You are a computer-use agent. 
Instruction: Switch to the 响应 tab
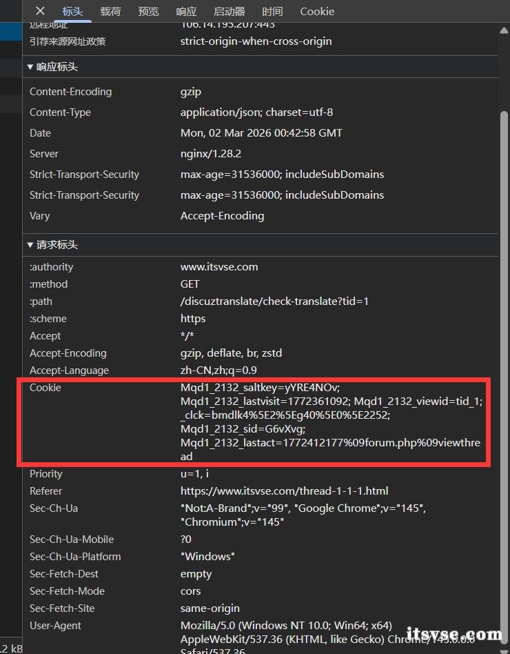[x=186, y=11]
